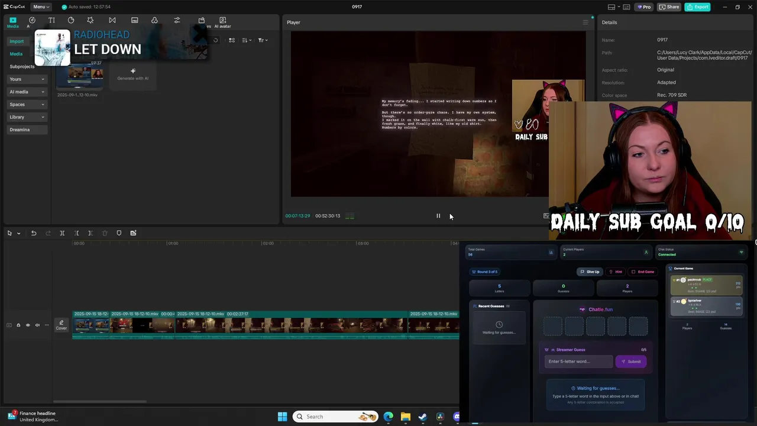Click the Cover edit button
The image size is (757, 426).
pyautogui.click(x=61, y=325)
